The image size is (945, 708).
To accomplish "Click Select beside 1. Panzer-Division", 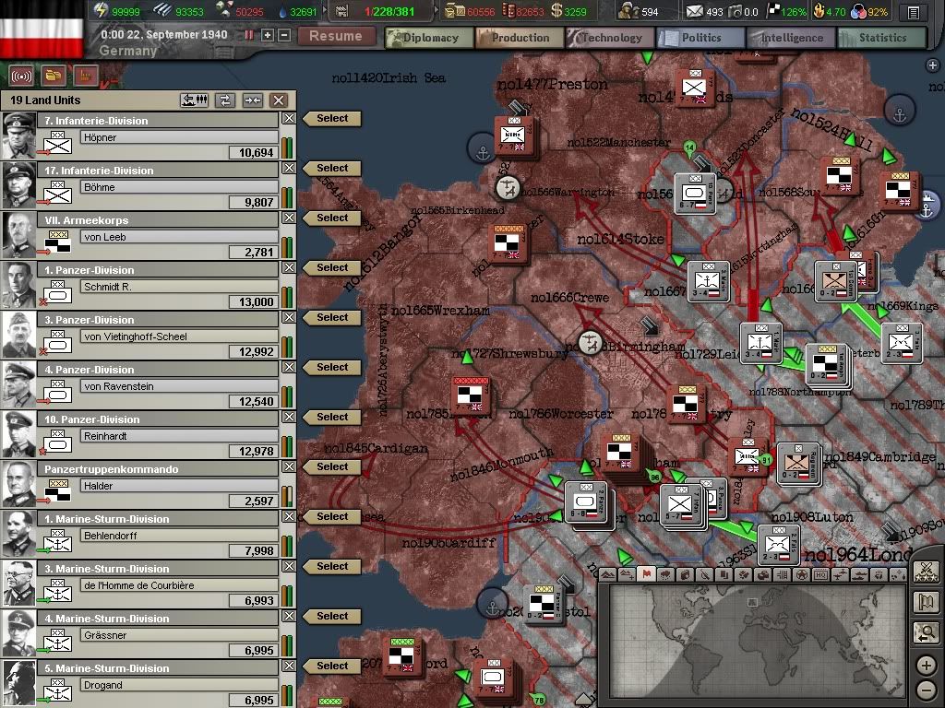I will pyautogui.click(x=331, y=268).
